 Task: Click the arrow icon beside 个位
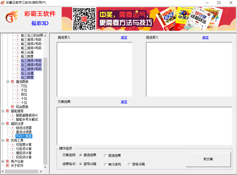point(18,103)
